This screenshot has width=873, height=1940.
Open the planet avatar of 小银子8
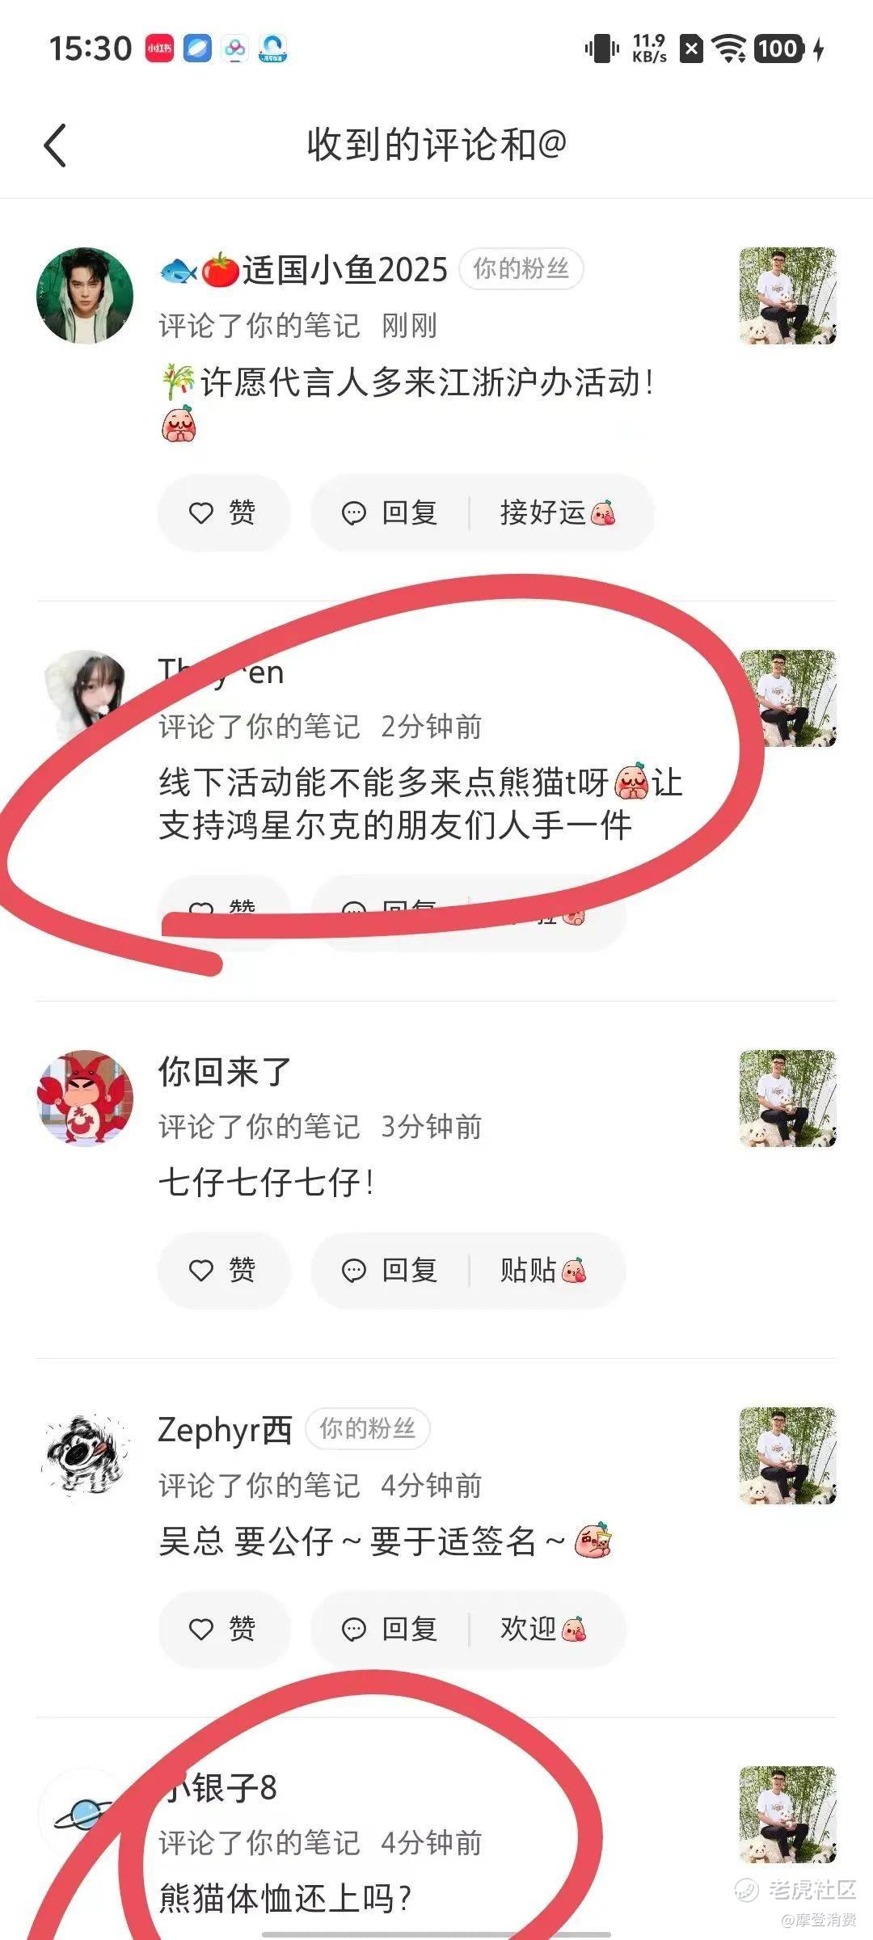[x=85, y=1815]
